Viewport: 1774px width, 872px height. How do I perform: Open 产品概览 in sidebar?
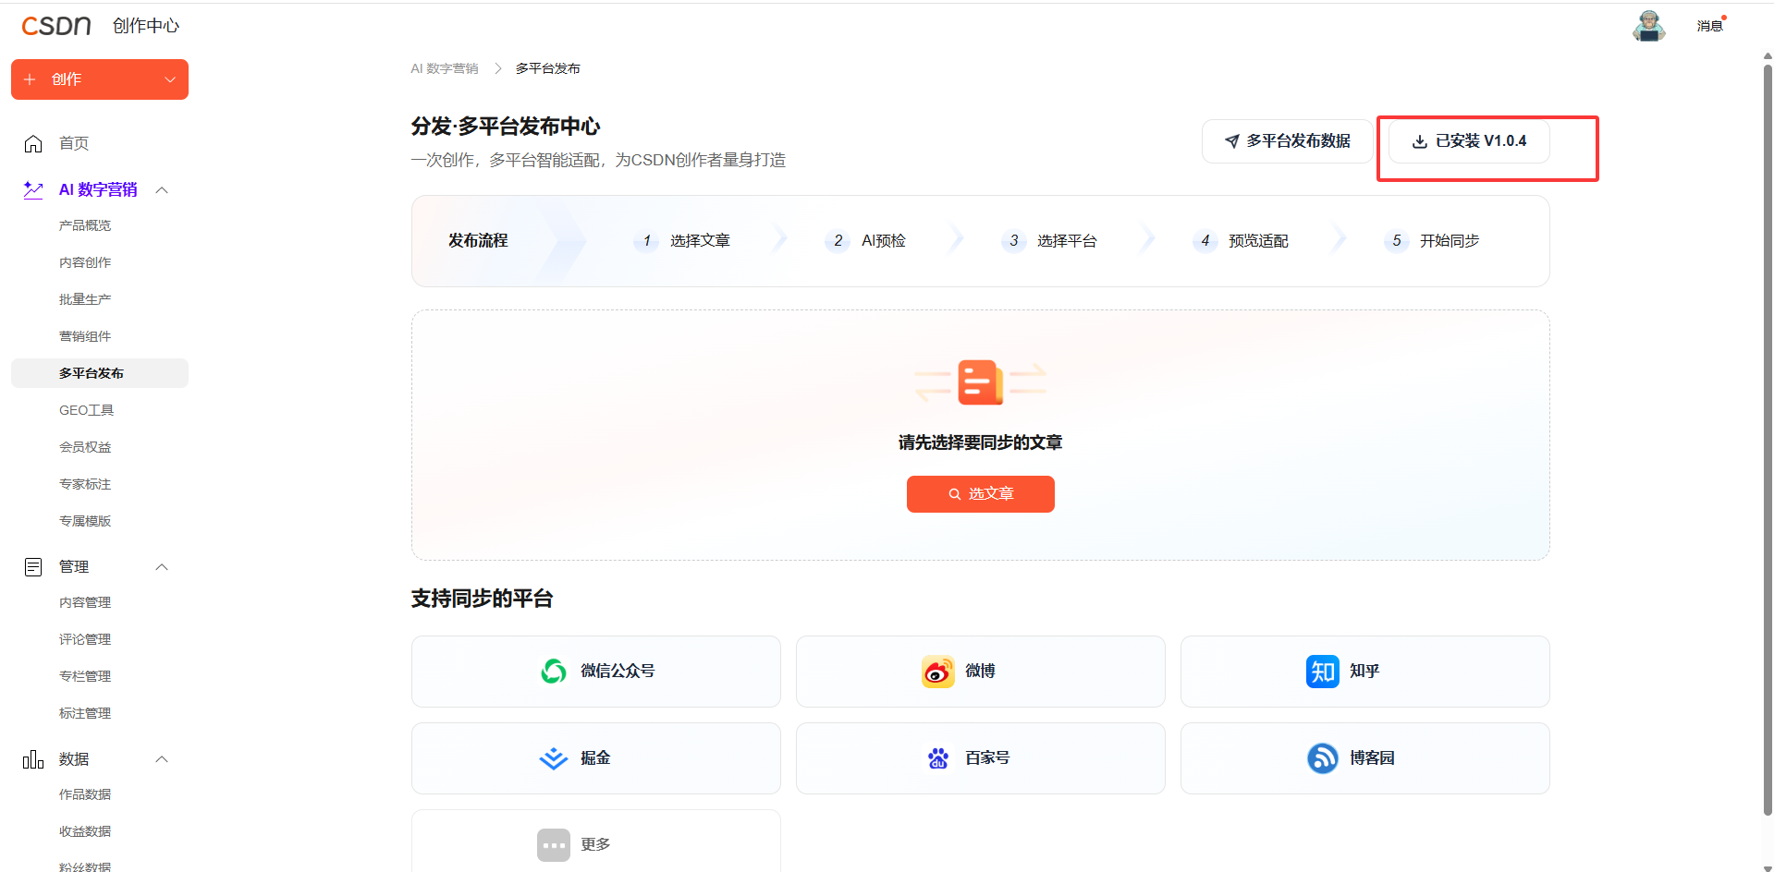pyautogui.click(x=85, y=225)
